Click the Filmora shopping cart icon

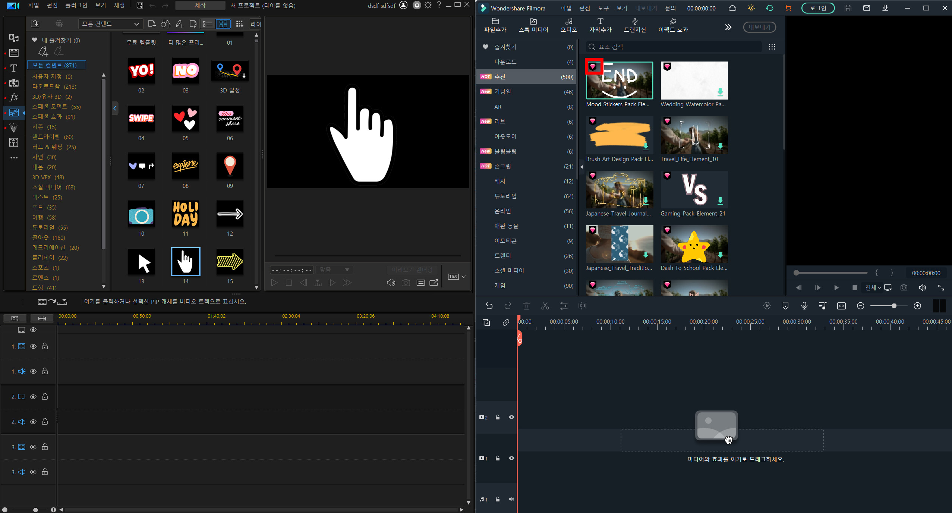788,8
